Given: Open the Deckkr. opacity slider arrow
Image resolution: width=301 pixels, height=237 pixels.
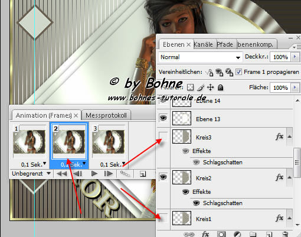Looking at the screenshot, I should [295, 57].
